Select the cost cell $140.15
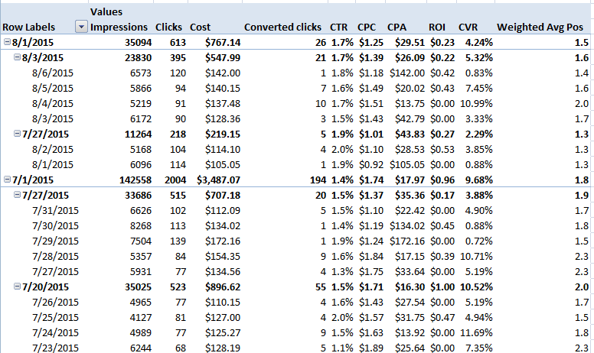Image resolution: width=594 pixels, height=353 pixels. pos(223,88)
